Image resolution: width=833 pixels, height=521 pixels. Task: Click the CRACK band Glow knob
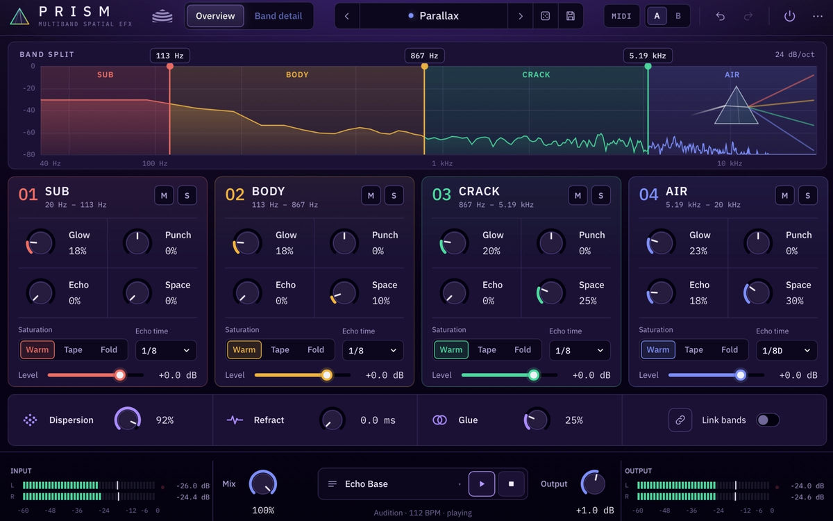(454, 242)
